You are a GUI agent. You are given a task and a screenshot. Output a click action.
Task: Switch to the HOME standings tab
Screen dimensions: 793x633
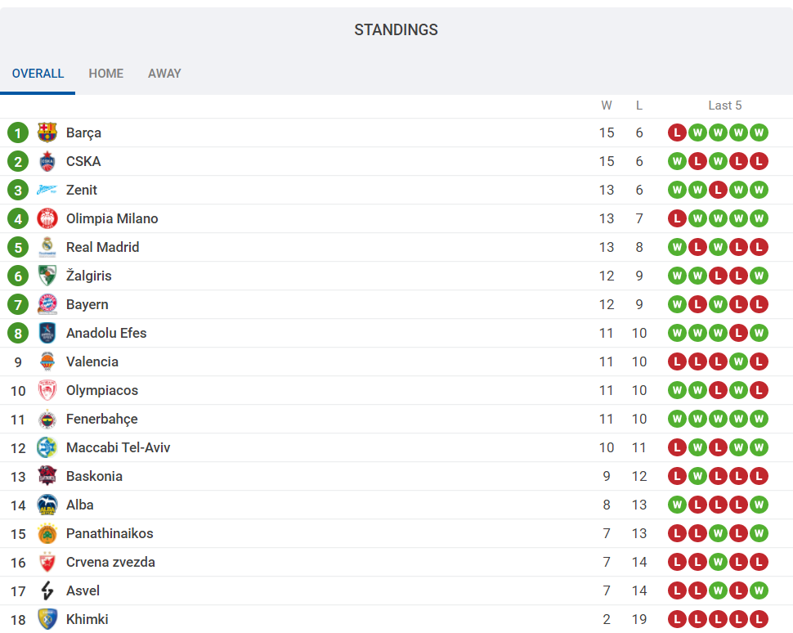tap(106, 74)
